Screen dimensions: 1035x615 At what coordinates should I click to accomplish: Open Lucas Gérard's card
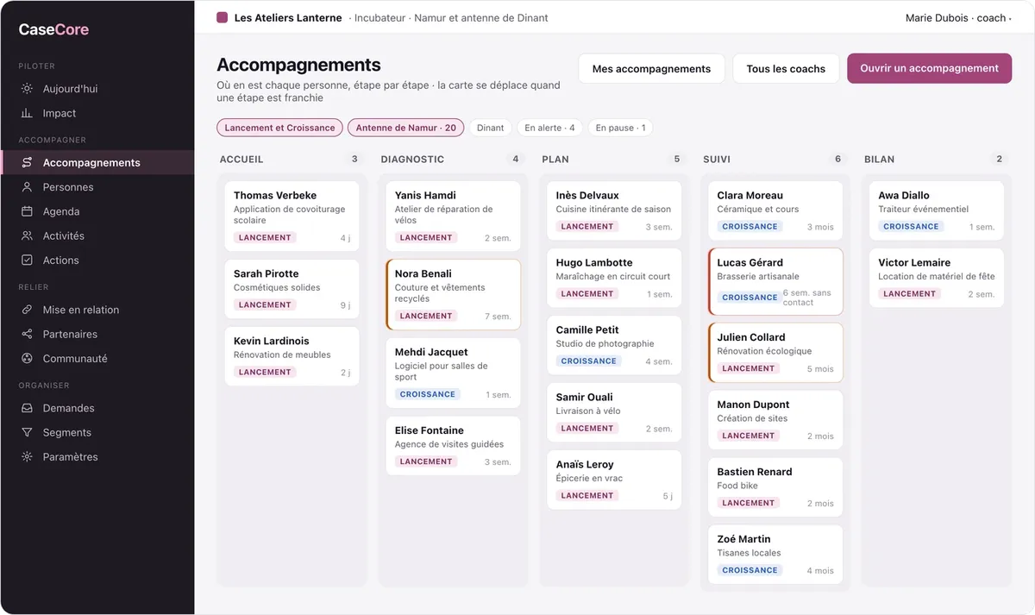tap(775, 282)
